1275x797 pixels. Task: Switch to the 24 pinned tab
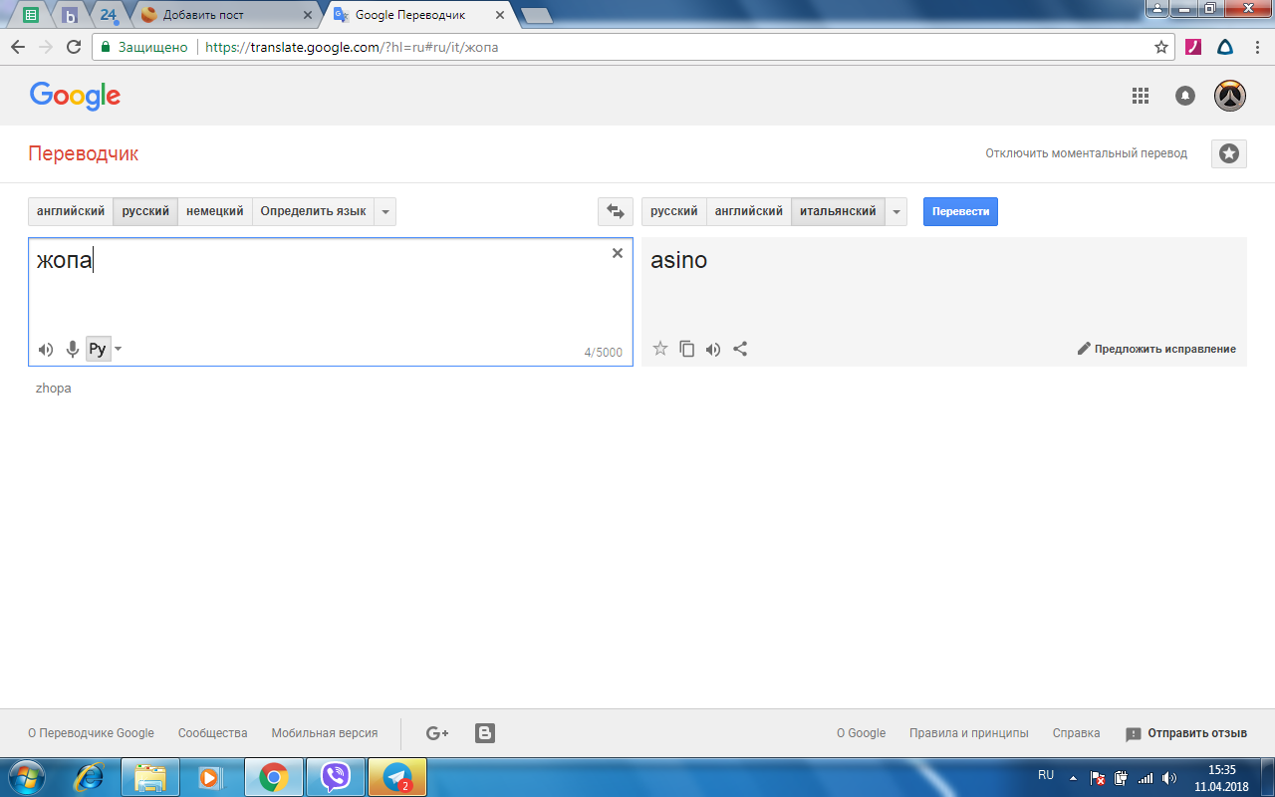tap(109, 15)
